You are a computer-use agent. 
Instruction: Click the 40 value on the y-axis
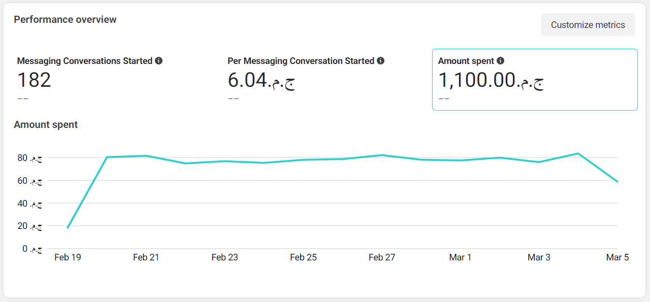pyautogui.click(x=29, y=203)
